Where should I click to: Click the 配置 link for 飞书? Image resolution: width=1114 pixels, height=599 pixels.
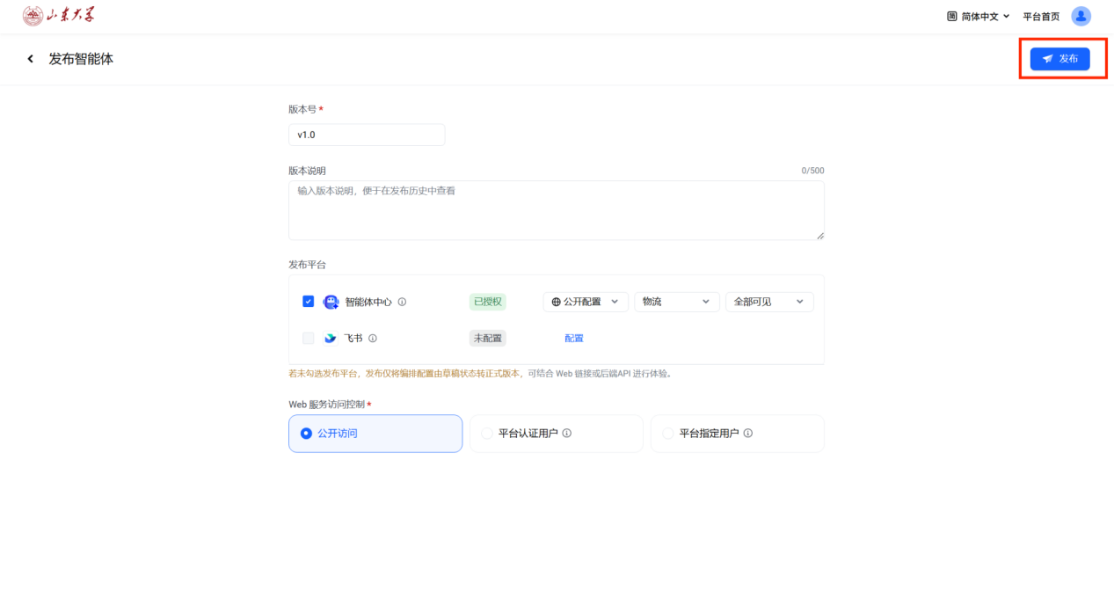click(574, 338)
